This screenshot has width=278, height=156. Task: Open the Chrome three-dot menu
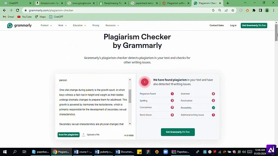tap(274, 11)
